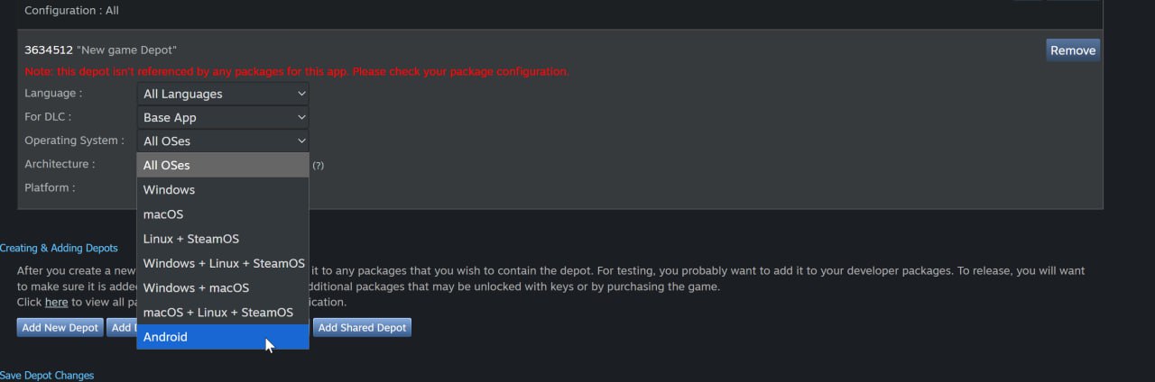The image size is (1155, 382).
Task: Click the partially hidden button beside Add New Depot
Action: click(x=121, y=328)
